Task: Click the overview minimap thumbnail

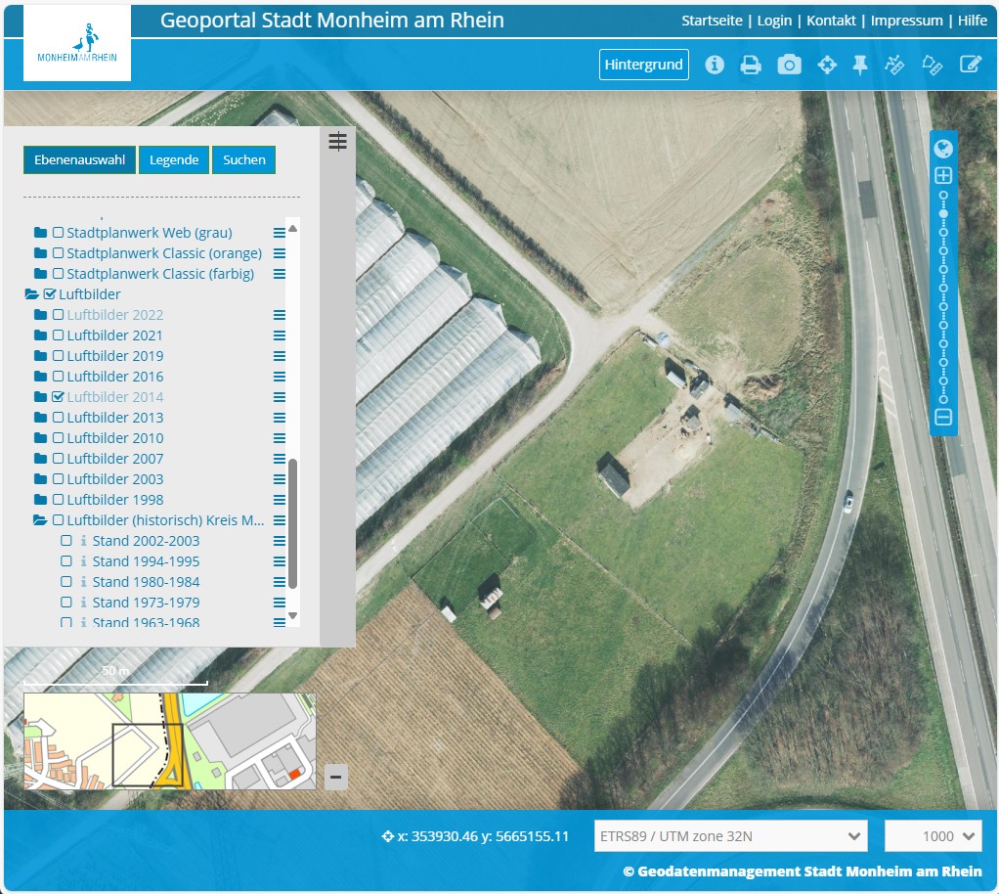Action: 169,741
